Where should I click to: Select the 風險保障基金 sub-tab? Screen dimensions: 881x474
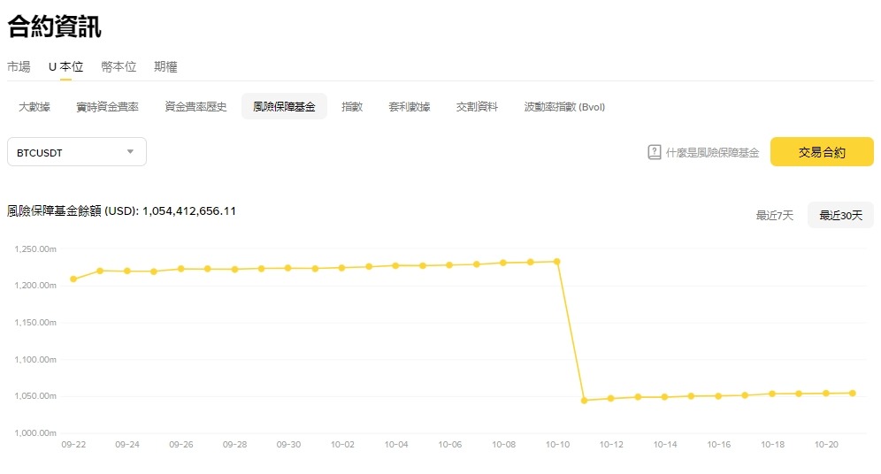[x=284, y=107]
